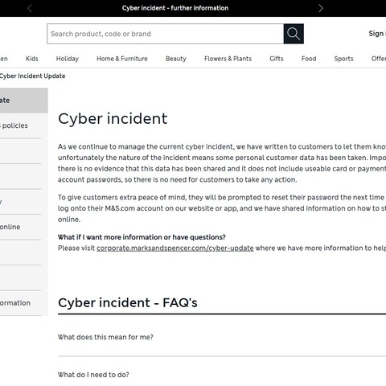Viewport: 386px width, 386px height.
Task: Click 'What if I want more information' text
Action: 142,237
